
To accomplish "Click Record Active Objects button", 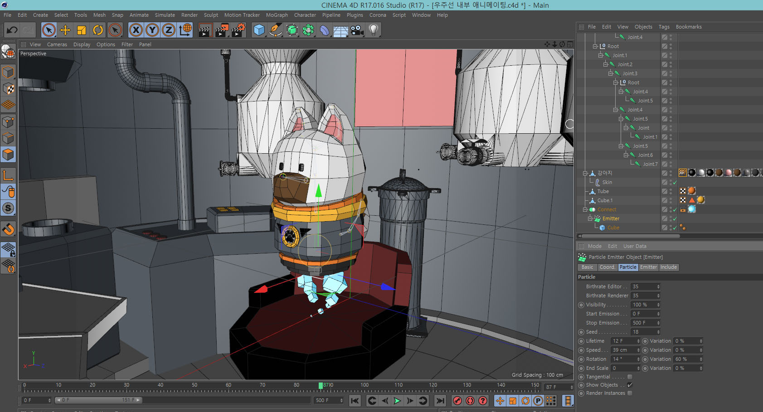I will [457, 401].
